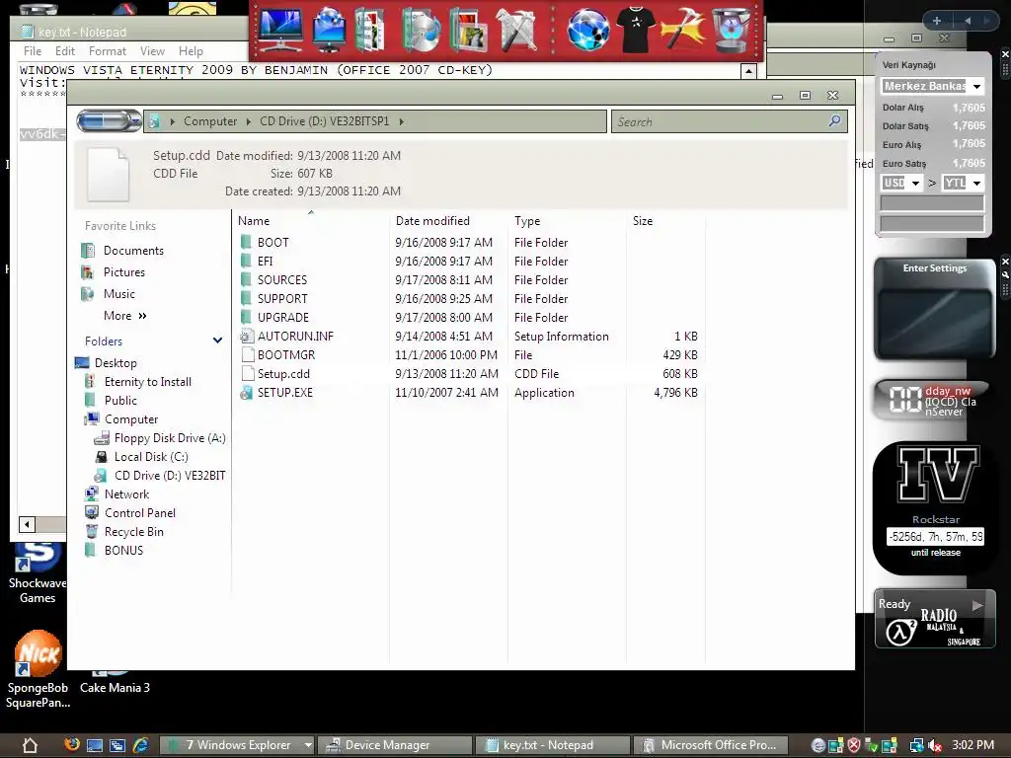This screenshot has width=1011, height=758.
Task: Switch to Microsoft Office Pro taskbar button
Action: coord(711,745)
